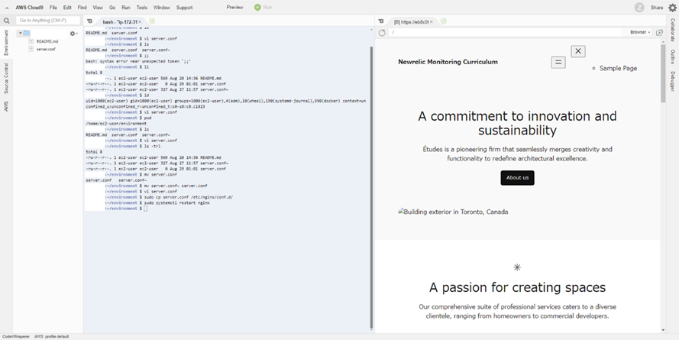The width and height of the screenshot is (679, 340).
Task: Click CodeWhisperer in status bar
Action: coord(16,336)
